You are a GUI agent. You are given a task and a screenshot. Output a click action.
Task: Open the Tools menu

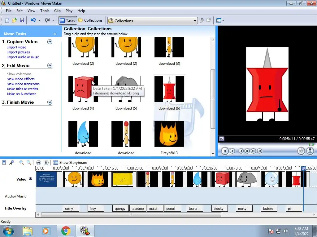tap(45, 11)
